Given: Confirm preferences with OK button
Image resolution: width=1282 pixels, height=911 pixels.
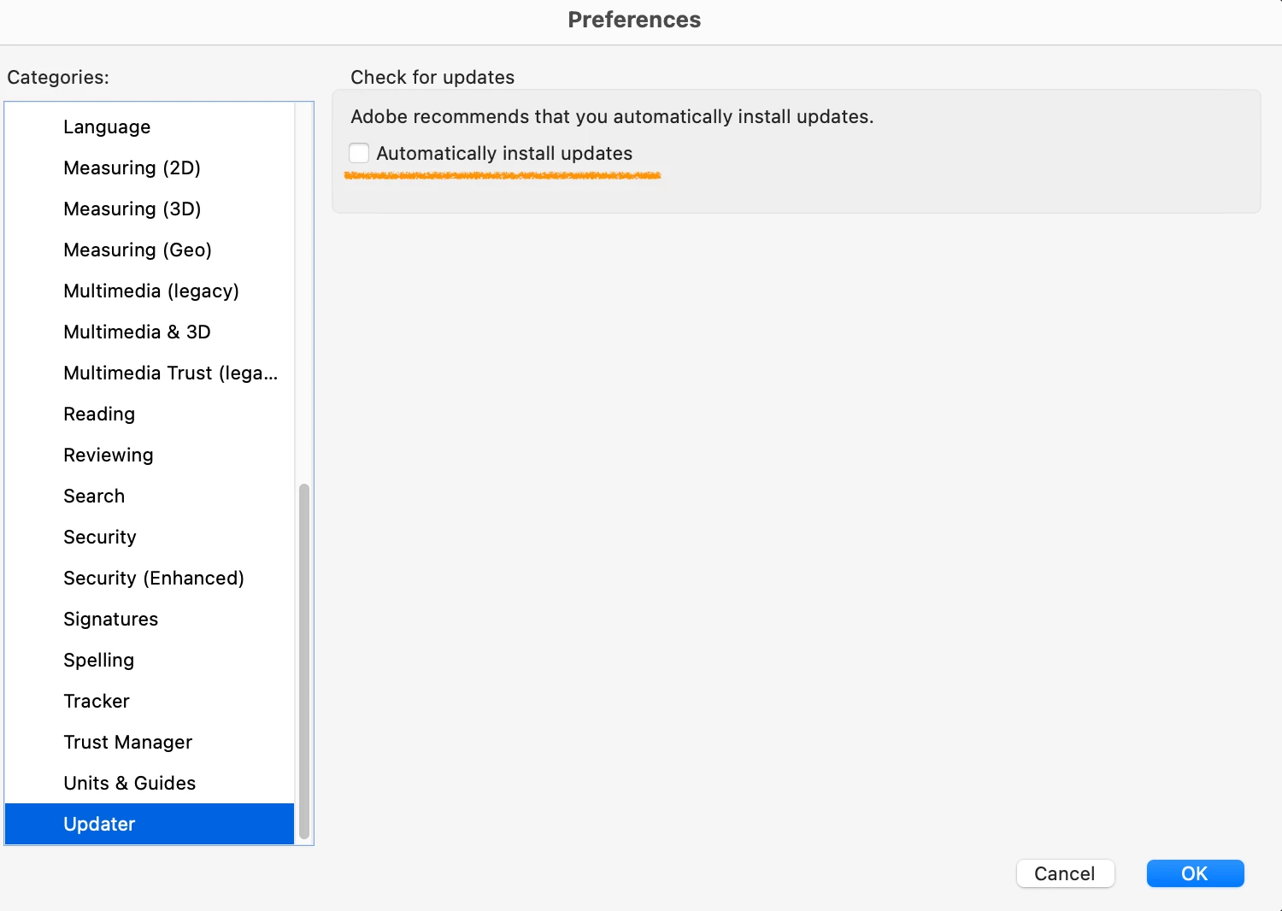Looking at the screenshot, I should tap(1195, 873).
